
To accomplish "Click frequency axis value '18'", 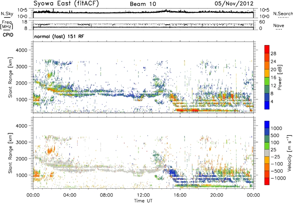I will click(x=24, y=22).
